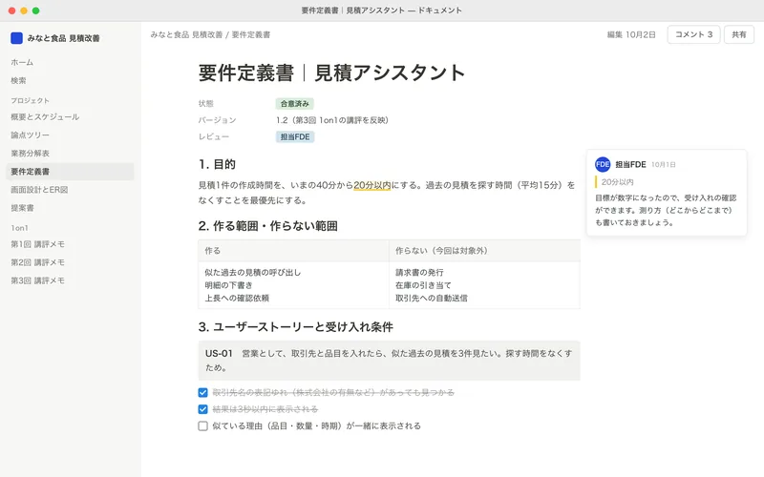Click the 作る table header cell

[x=293, y=251]
